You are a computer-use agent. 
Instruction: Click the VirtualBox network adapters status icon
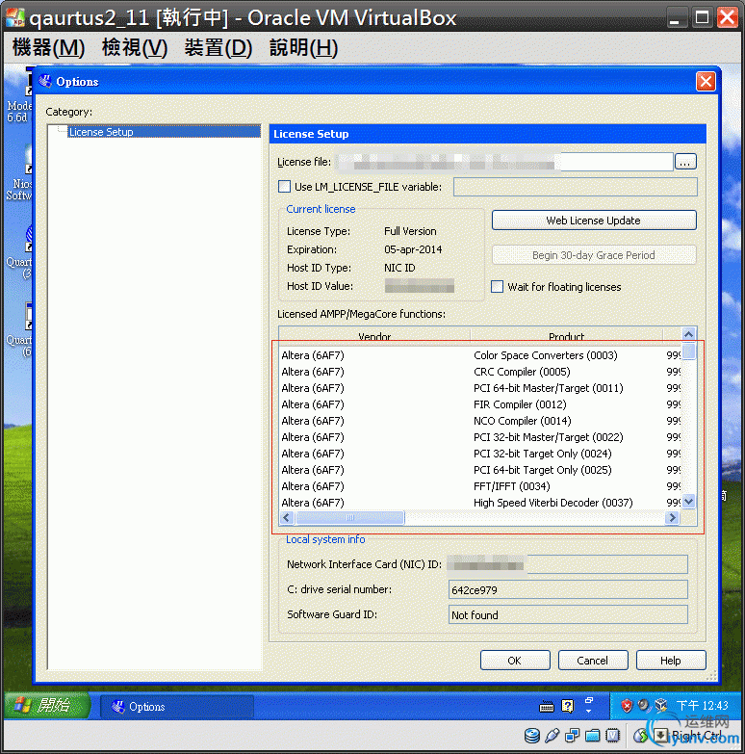tap(573, 736)
